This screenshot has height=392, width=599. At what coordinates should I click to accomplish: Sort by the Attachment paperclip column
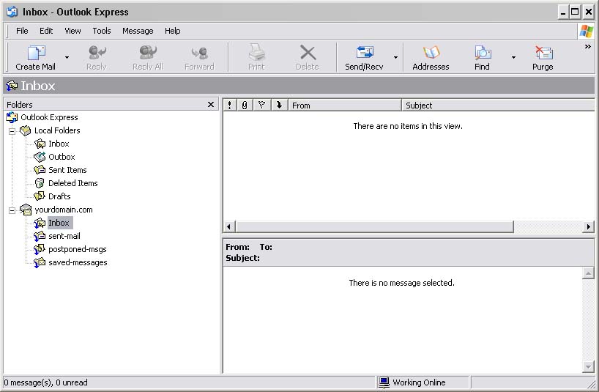pos(245,105)
